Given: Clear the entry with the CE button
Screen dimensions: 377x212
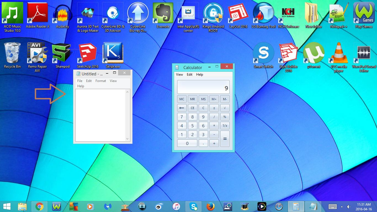Looking at the screenshot, I should (192, 108).
